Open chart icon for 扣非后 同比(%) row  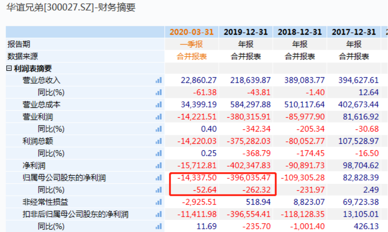coord(159,226)
